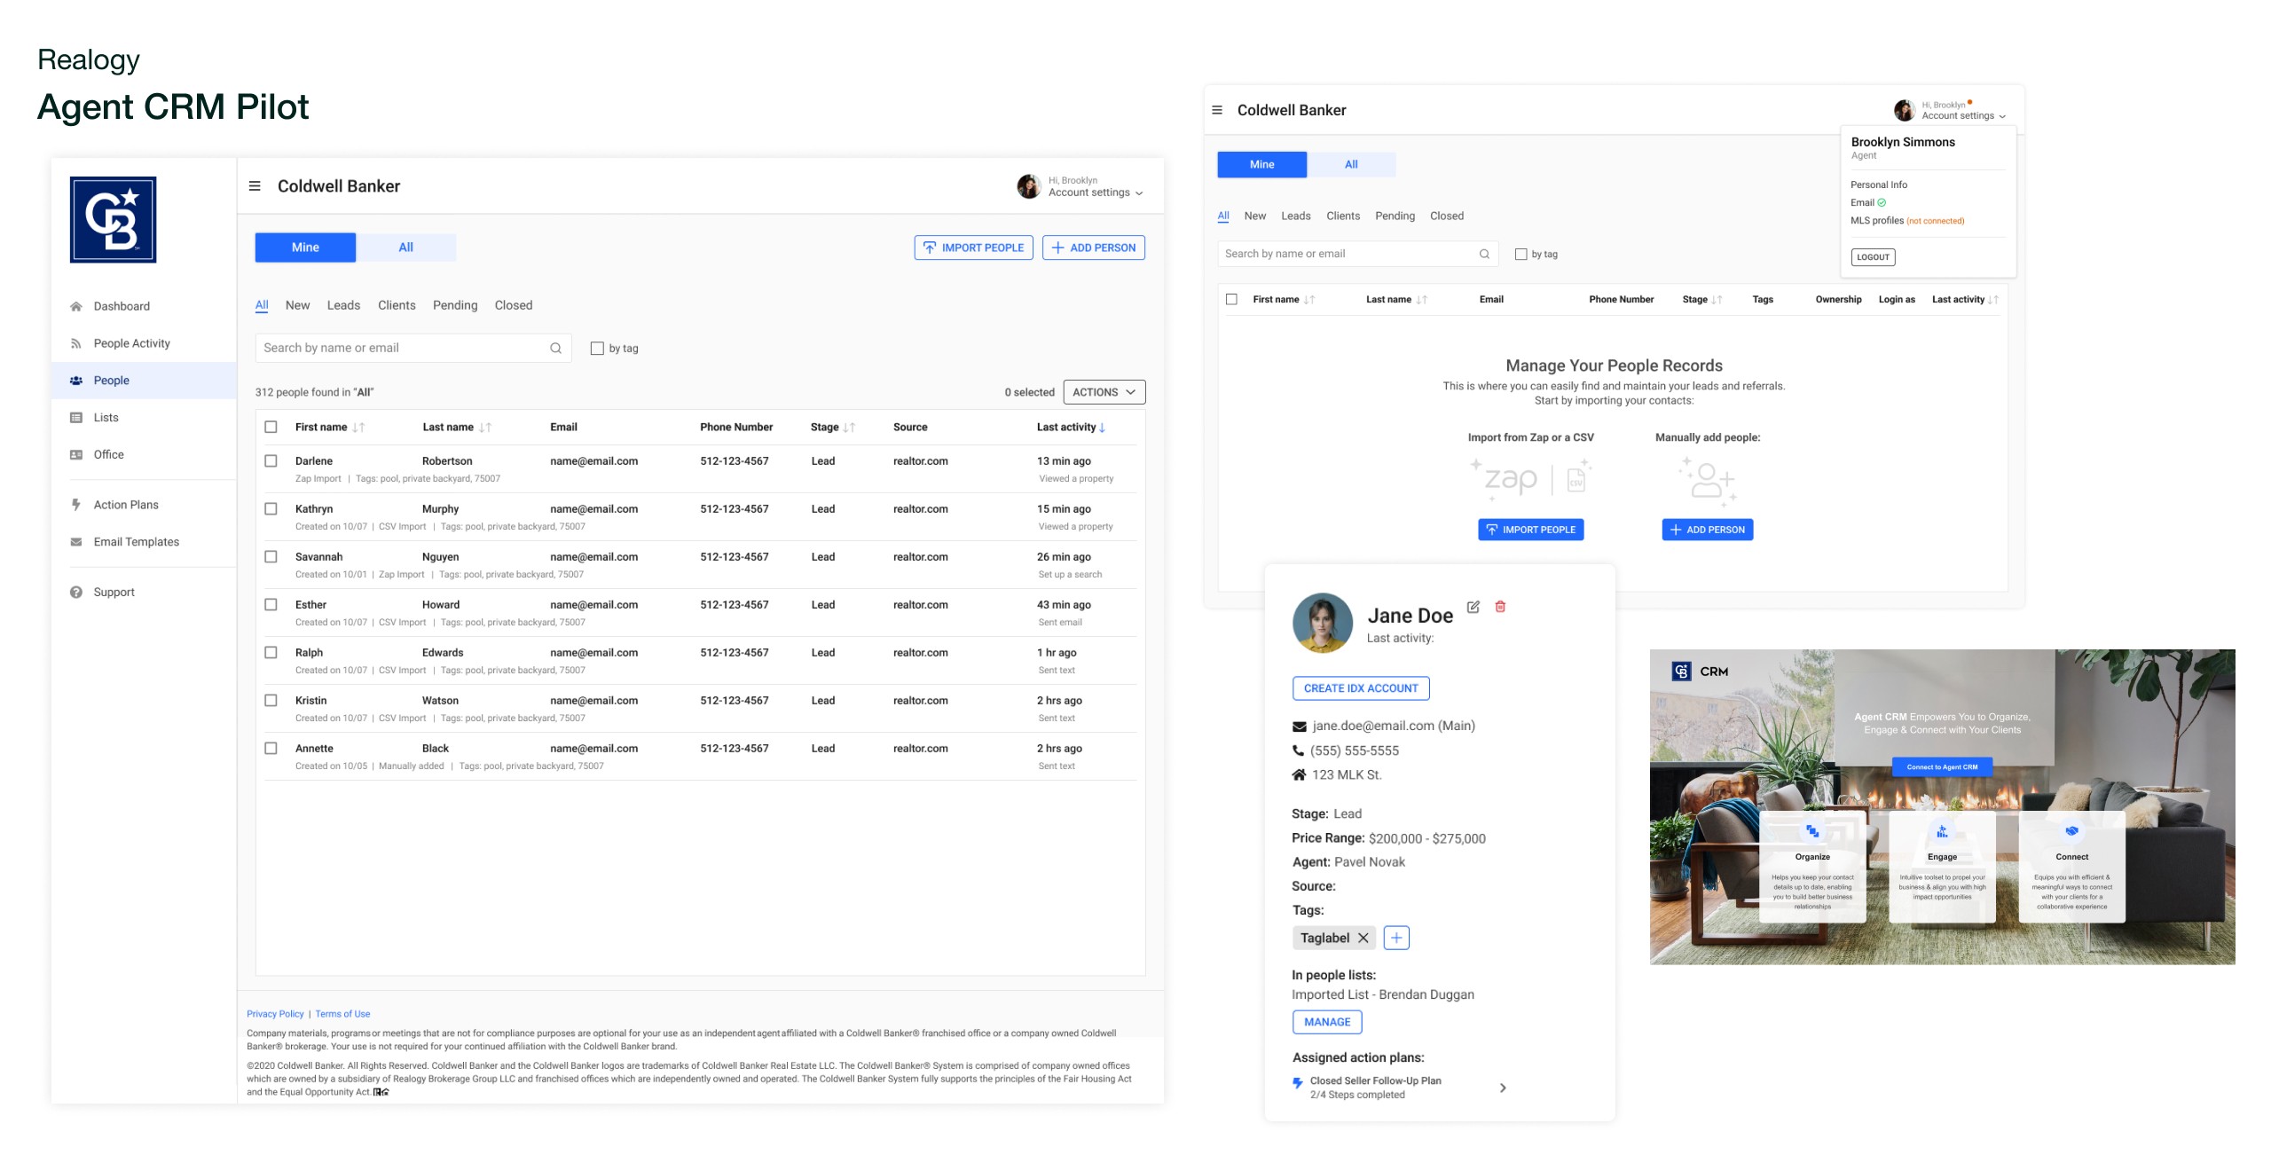
Task: Sort the main table by Last name
Action: 485,428
